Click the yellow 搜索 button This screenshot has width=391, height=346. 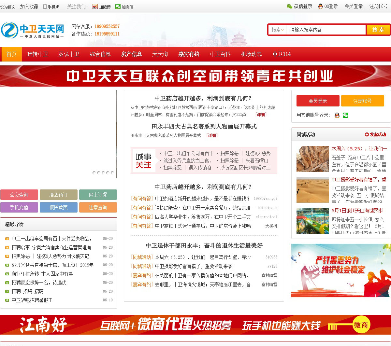tap(378, 30)
